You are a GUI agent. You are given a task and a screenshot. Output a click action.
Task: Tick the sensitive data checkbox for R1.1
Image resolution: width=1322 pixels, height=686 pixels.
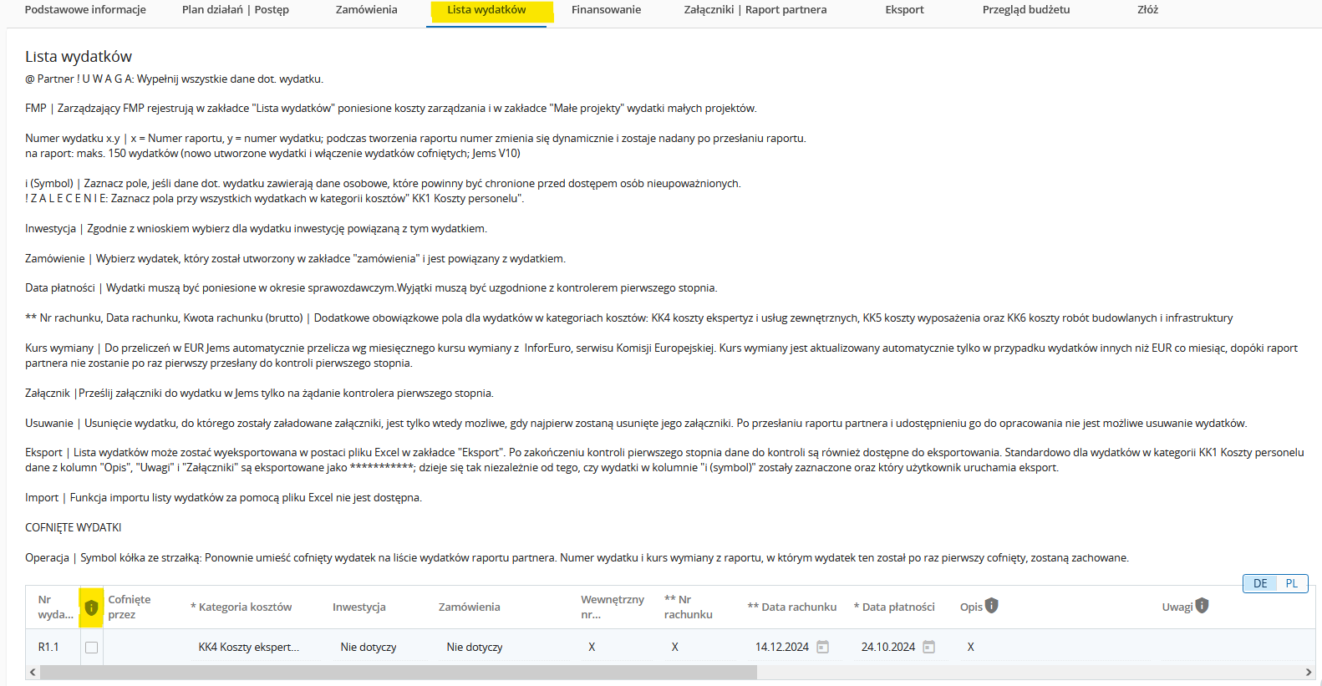click(x=92, y=648)
